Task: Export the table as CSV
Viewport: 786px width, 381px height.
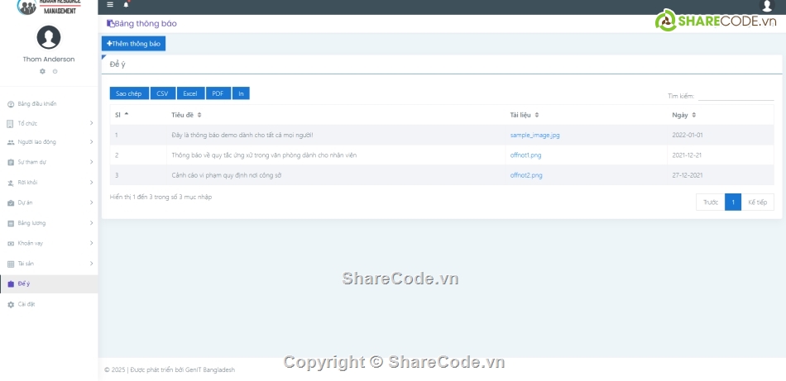Action: point(162,93)
